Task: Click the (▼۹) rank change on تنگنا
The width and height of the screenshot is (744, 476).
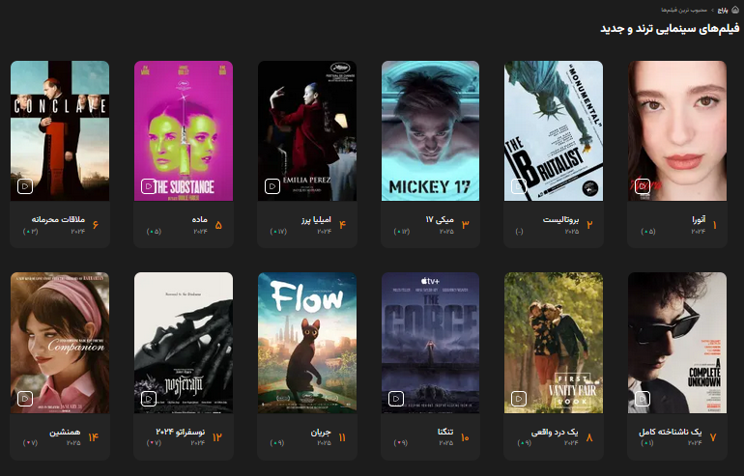Action: pos(401,443)
